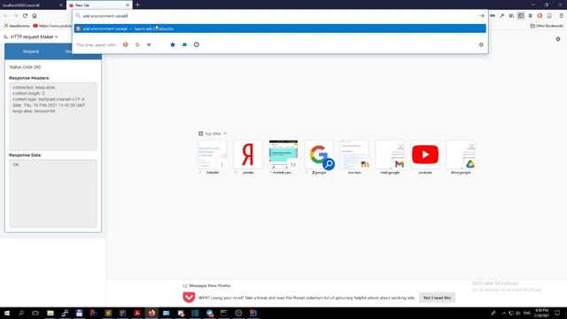The width and height of the screenshot is (567, 319).
Task: Open the YouTube bookmark in bookmarks bar
Action: [52, 26]
